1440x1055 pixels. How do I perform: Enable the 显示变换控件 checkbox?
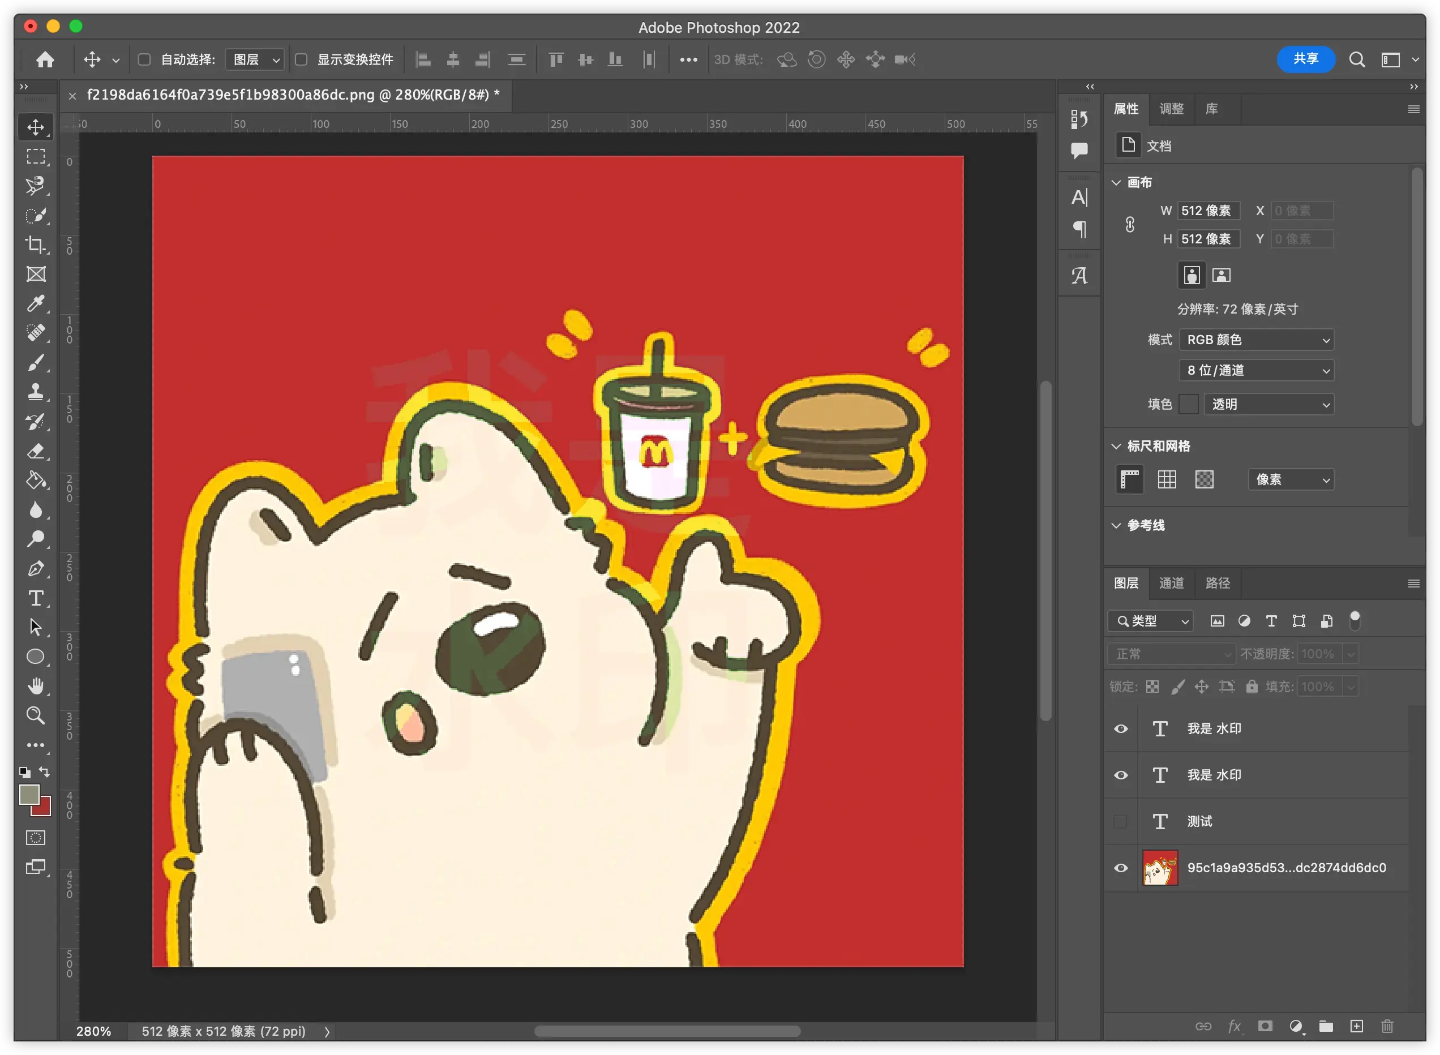click(301, 59)
